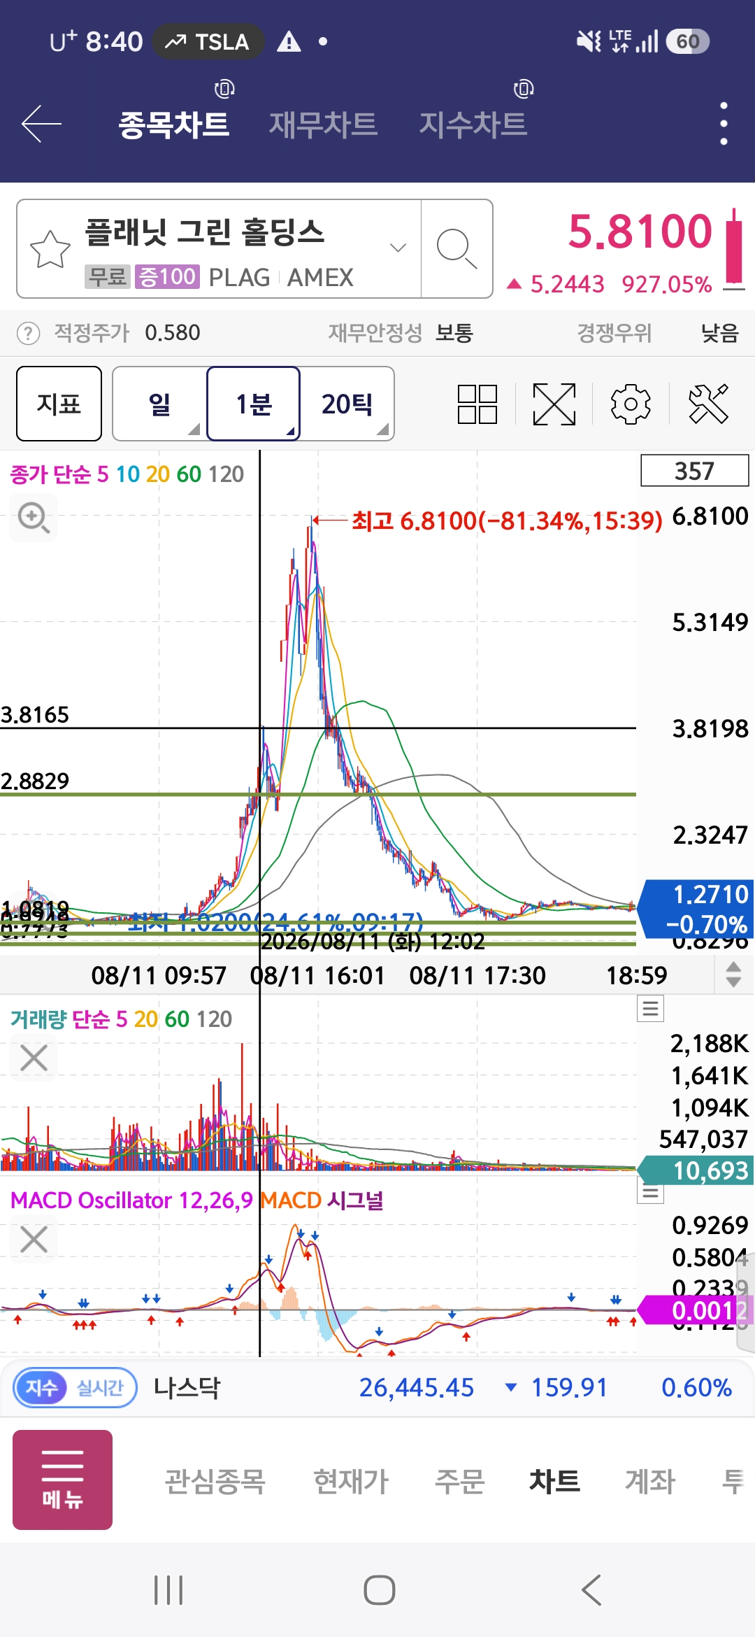Tap the 거래량 단순 legend label
This screenshot has height=1637, width=755.
[120, 1019]
